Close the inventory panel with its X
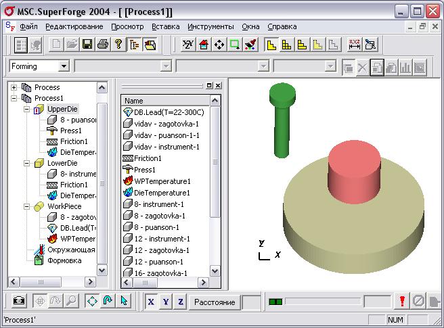 pyautogui.click(x=218, y=85)
